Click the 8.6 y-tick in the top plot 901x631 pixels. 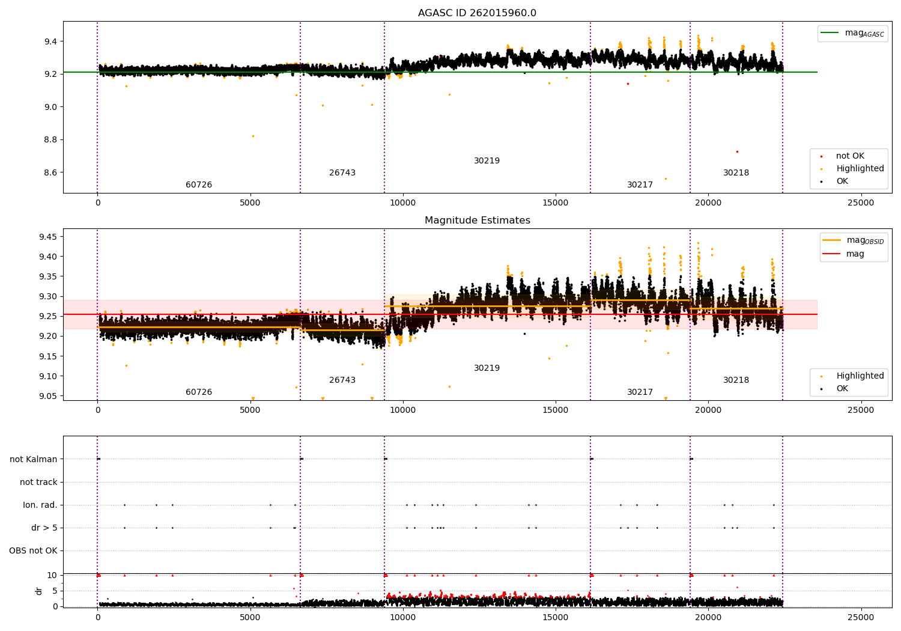coord(51,173)
